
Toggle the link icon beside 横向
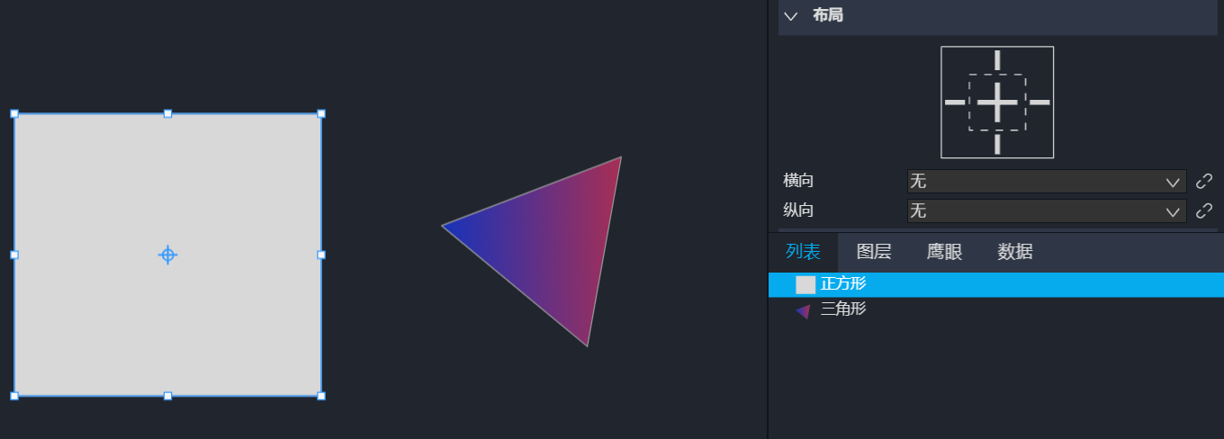(1204, 182)
